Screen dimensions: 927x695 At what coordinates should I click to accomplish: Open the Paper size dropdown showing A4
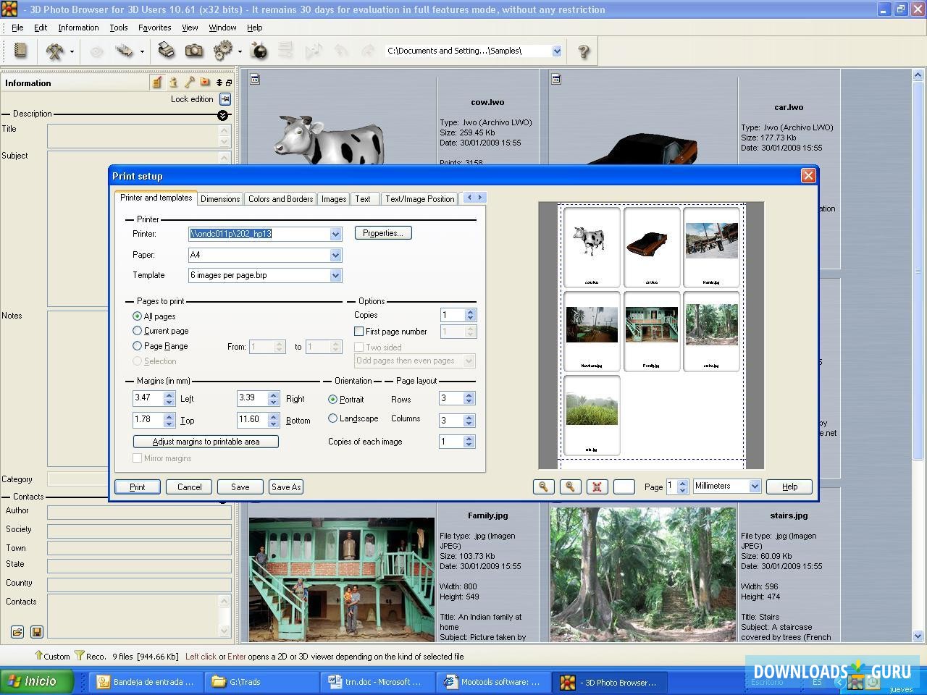(335, 255)
